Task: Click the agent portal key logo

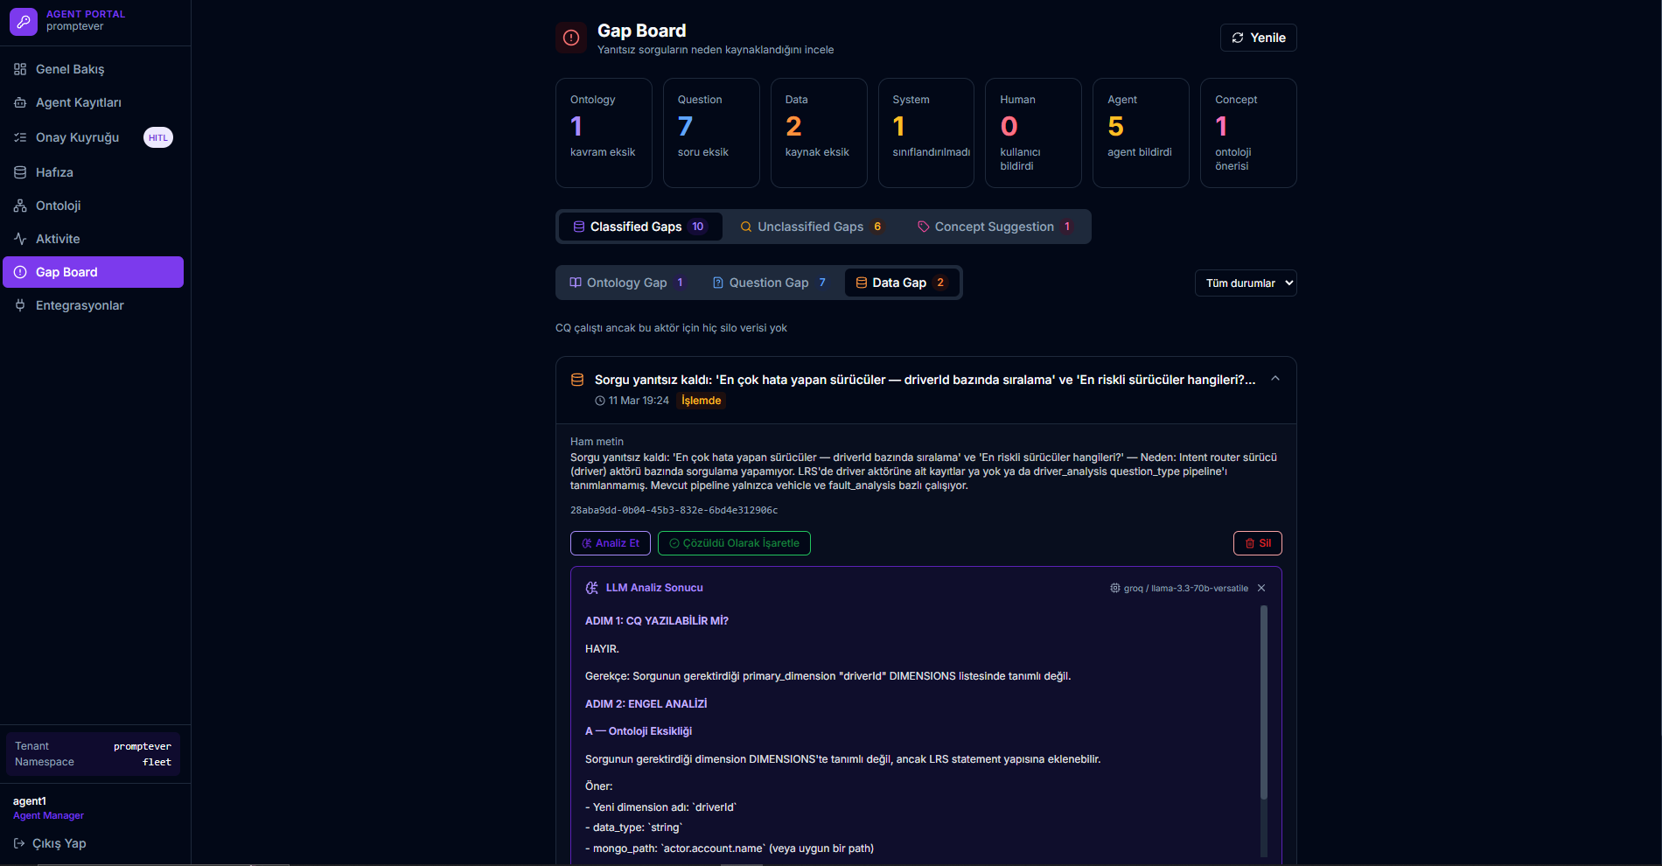Action: point(24,21)
